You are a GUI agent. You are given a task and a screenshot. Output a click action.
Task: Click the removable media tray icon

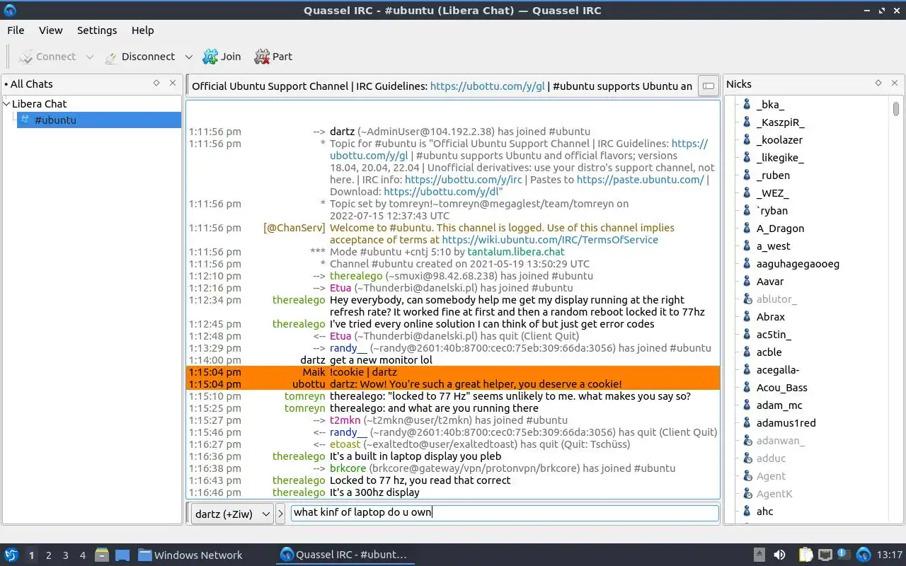pyautogui.click(x=759, y=555)
